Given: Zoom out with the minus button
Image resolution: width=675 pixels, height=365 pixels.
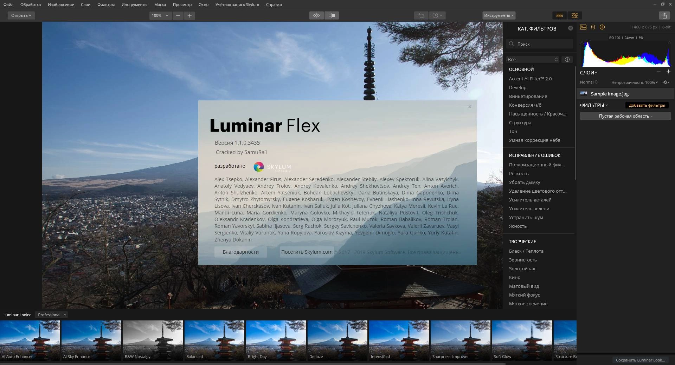Looking at the screenshot, I should (178, 15).
